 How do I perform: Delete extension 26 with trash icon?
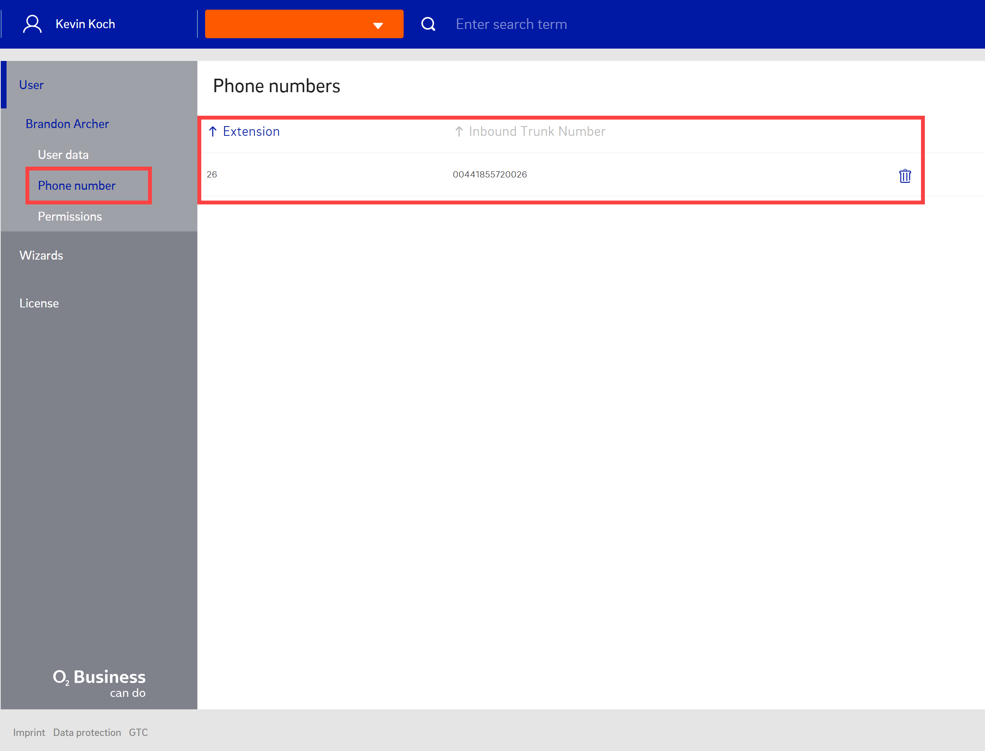tap(904, 176)
